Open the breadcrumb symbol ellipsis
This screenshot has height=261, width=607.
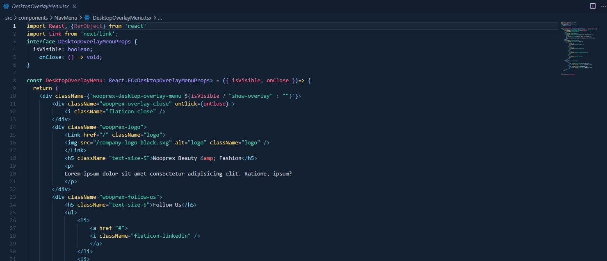coord(160,18)
